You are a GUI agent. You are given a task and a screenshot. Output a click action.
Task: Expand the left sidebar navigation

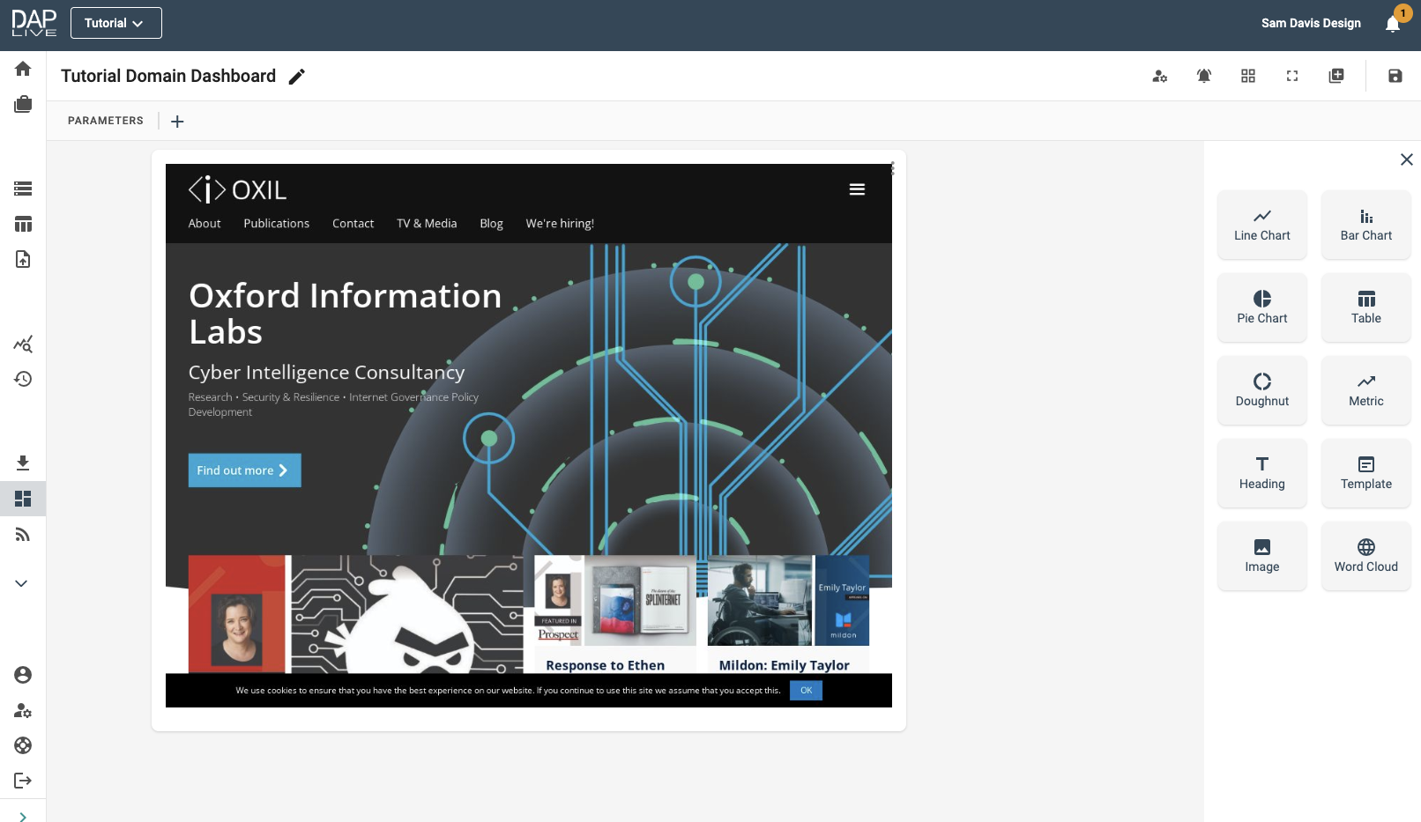[x=23, y=817]
